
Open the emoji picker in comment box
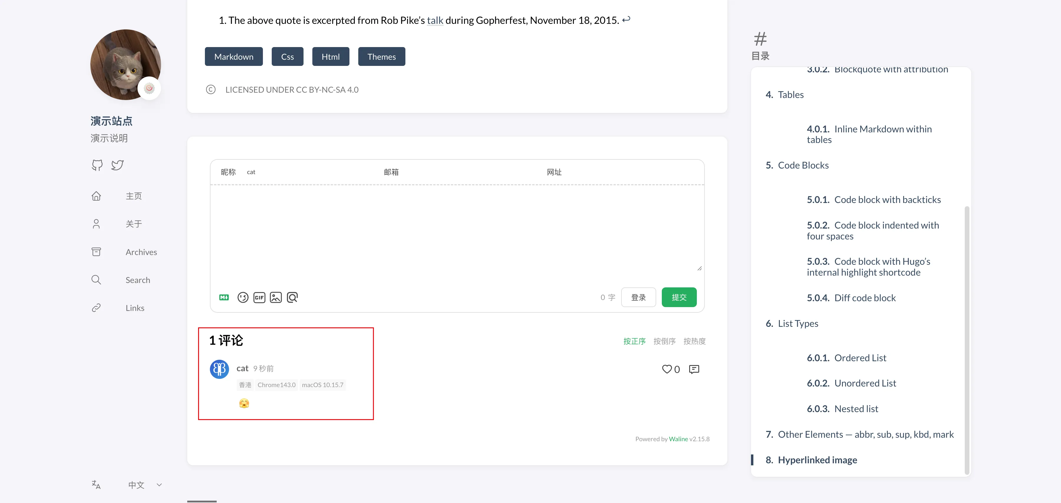(243, 297)
